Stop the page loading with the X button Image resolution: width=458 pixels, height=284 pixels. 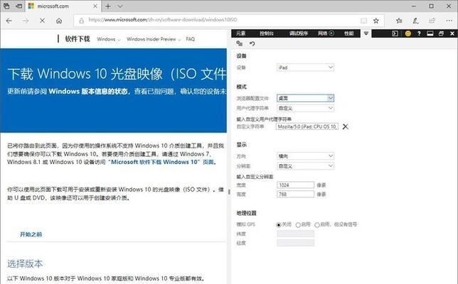tap(43, 21)
